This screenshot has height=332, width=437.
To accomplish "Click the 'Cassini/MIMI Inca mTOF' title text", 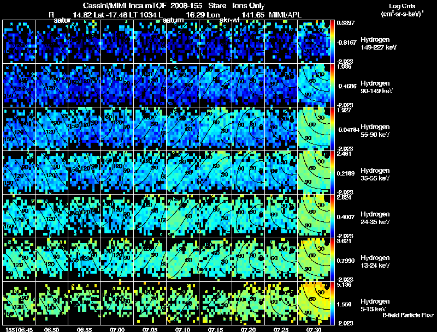I will coord(125,6).
